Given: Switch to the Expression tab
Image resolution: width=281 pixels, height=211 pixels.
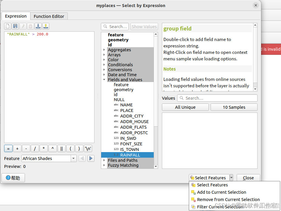Looking at the screenshot, I should click(x=16, y=16).
